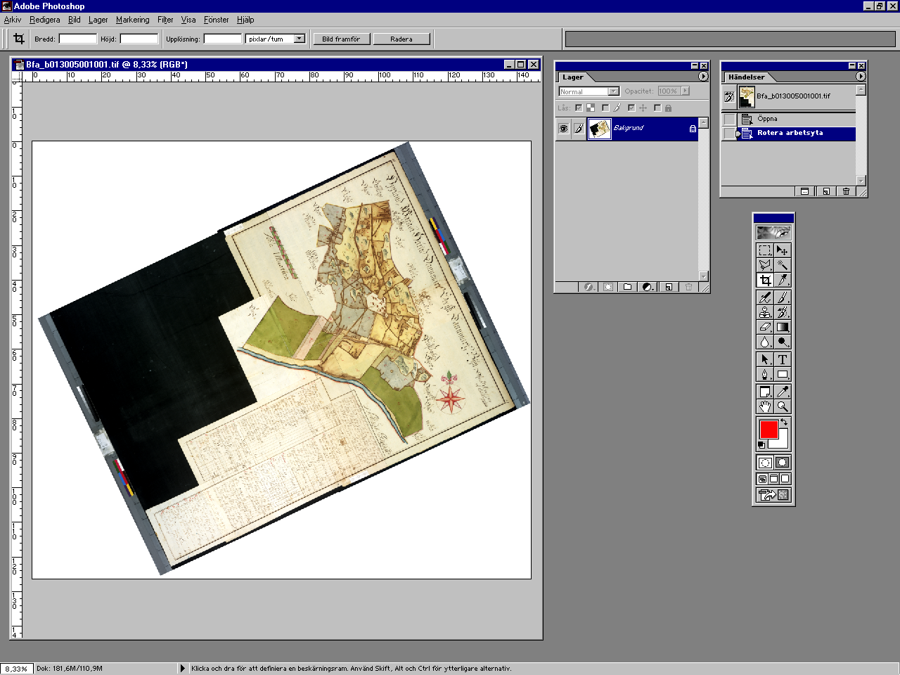Select the Zoom tool
The image size is (900, 675).
tap(783, 407)
